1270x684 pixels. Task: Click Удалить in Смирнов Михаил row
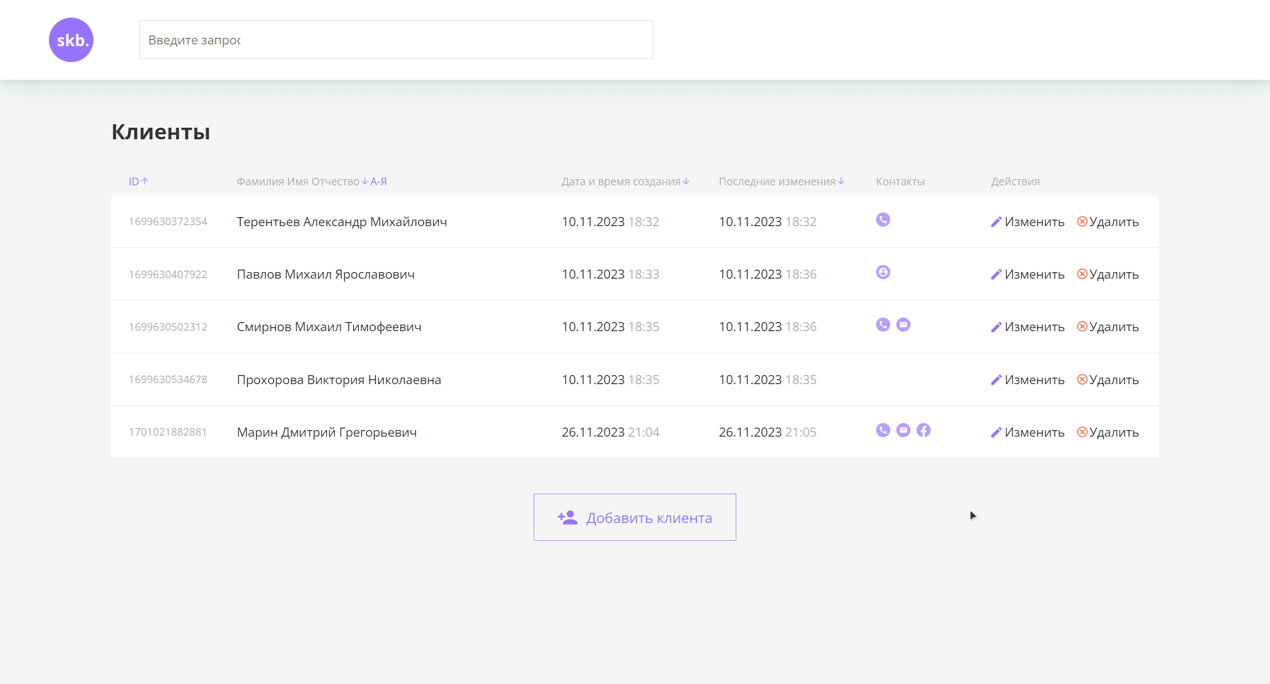point(1107,327)
